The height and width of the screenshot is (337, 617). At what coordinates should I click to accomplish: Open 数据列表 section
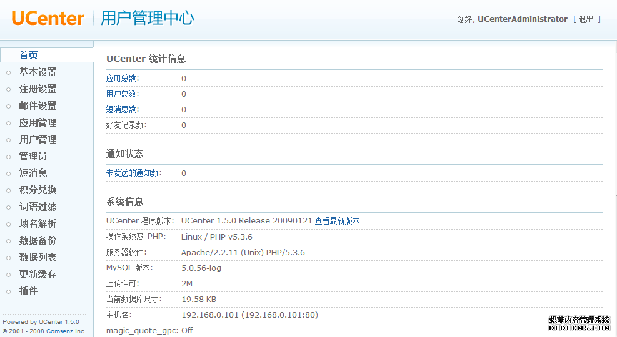(x=38, y=258)
